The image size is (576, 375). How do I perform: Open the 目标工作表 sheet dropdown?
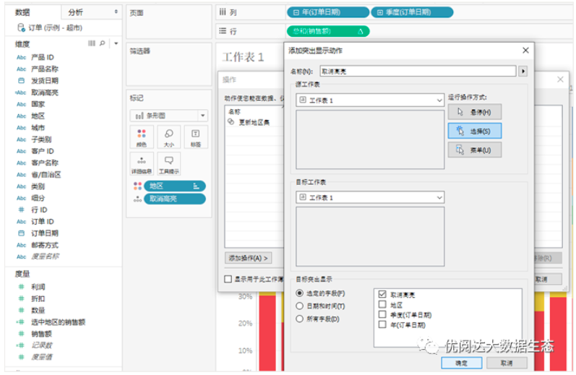tap(438, 197)
